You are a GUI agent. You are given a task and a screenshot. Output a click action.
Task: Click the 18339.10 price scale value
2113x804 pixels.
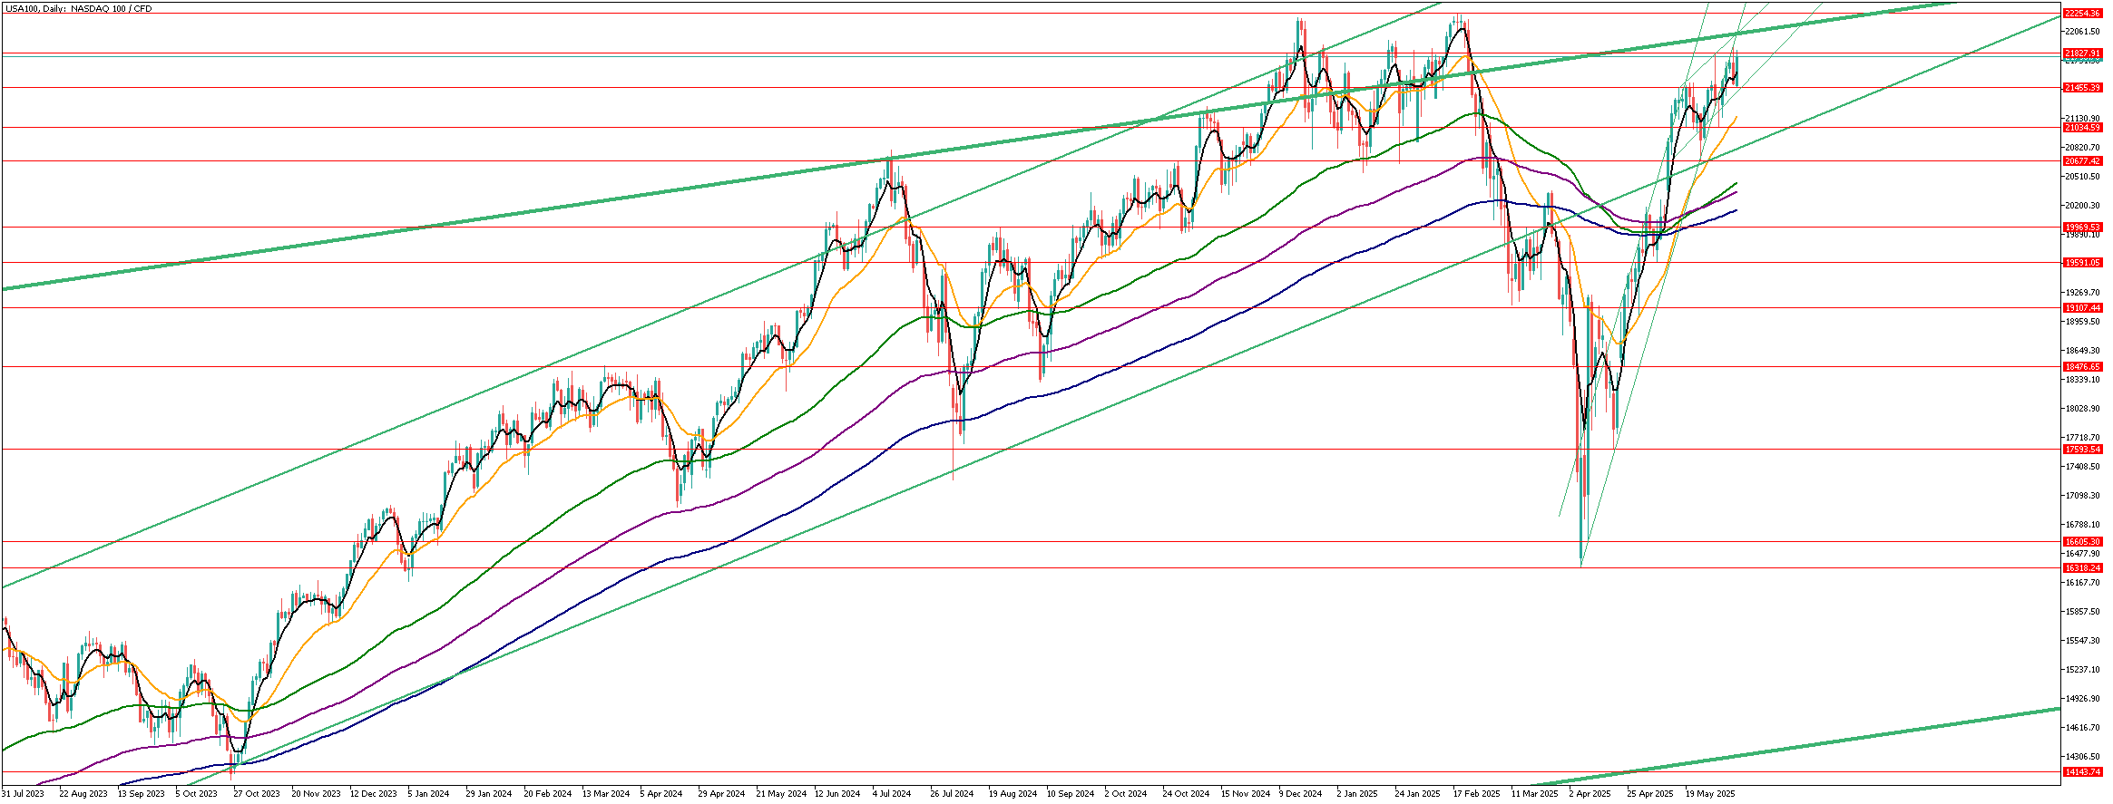click(x=2083, y=380)
